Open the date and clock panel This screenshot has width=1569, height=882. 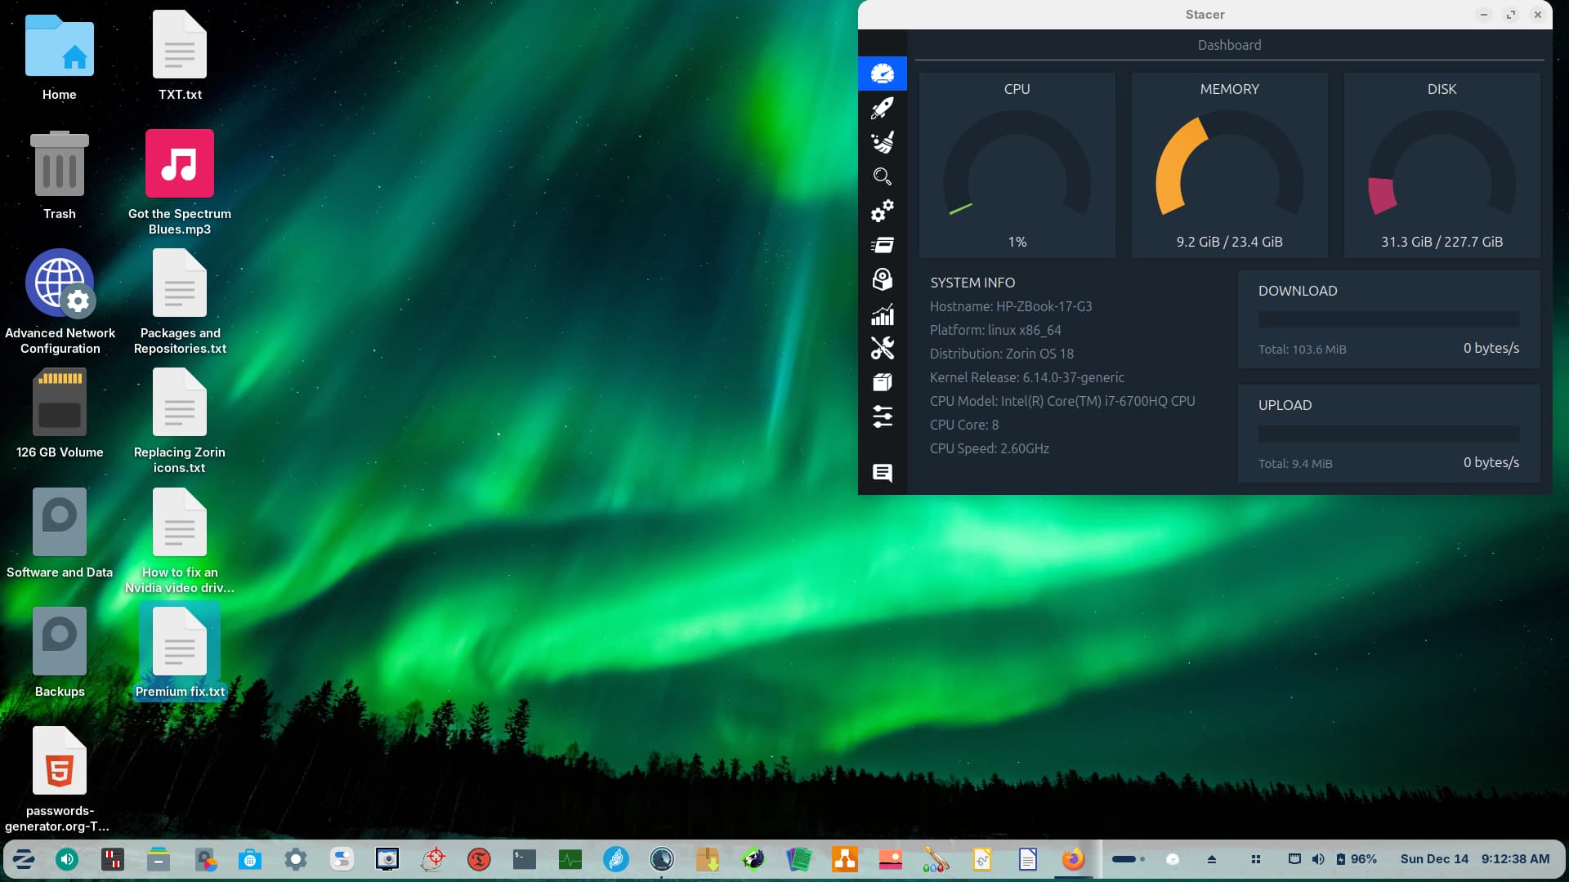click(1474, 859)
